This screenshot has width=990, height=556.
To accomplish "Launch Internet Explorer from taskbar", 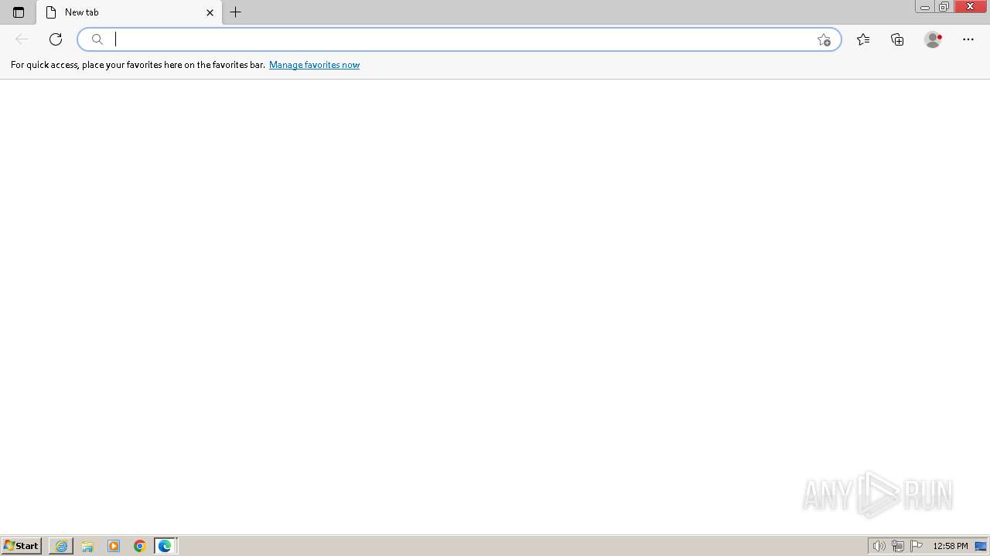I will point(61,546).
